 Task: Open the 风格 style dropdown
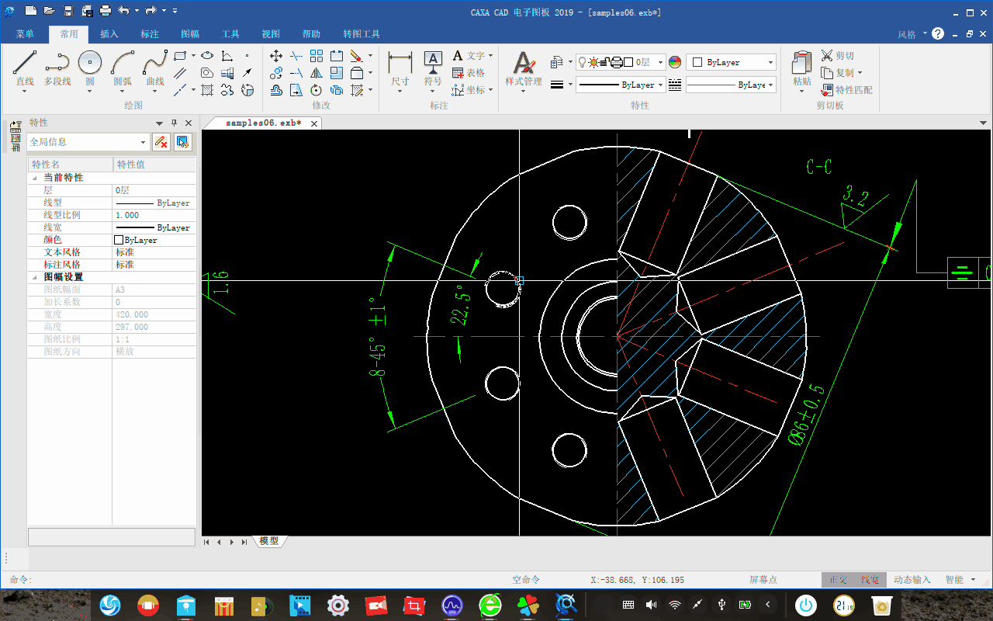coord(912,34)
